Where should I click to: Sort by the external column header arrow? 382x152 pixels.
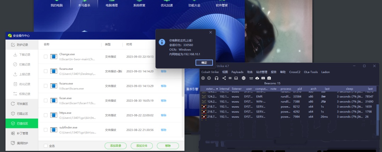[217, 89]
